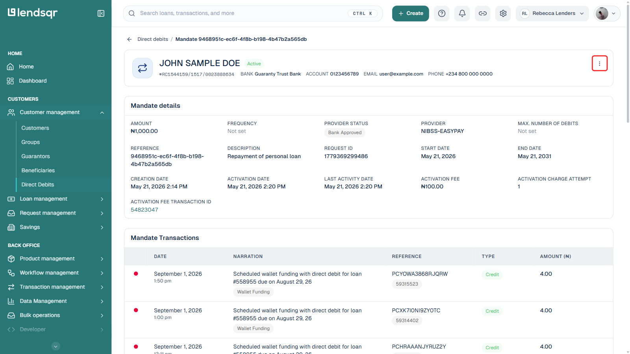Viewport: 630px width, 354px height.
Task: Click the Loan management money icon
Action: pyautogui.click(x=11, y=199)
